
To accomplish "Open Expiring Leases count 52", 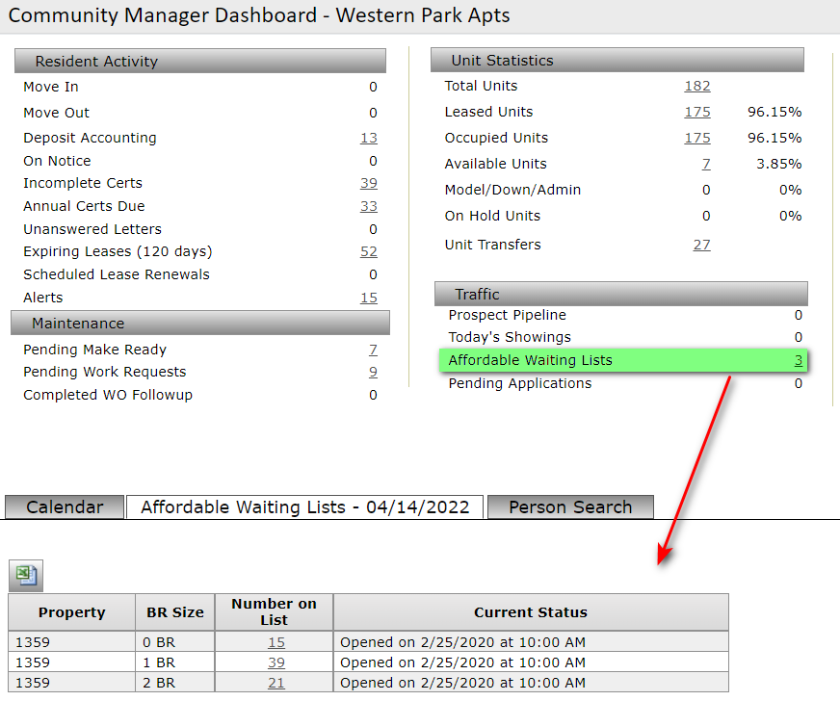I will coord(369,251).
